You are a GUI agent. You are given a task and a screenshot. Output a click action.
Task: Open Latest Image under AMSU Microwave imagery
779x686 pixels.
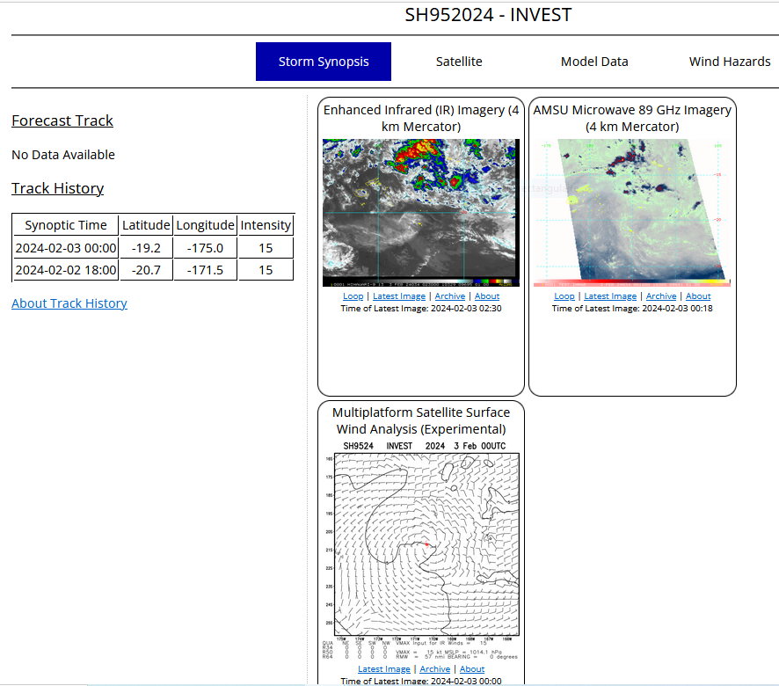tap(610, 296)
